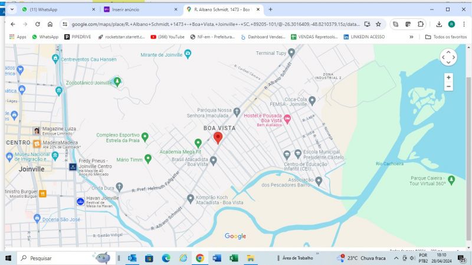Click the Brasil Atacadista Boa Vista pin
The width and height of the screenshot is (472, 265).
[x=213, y=161]
